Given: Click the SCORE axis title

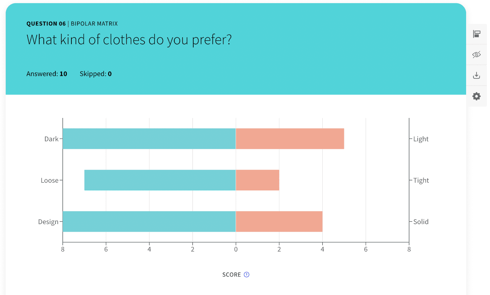Looking at the screenshot, I should pos(232,275).
